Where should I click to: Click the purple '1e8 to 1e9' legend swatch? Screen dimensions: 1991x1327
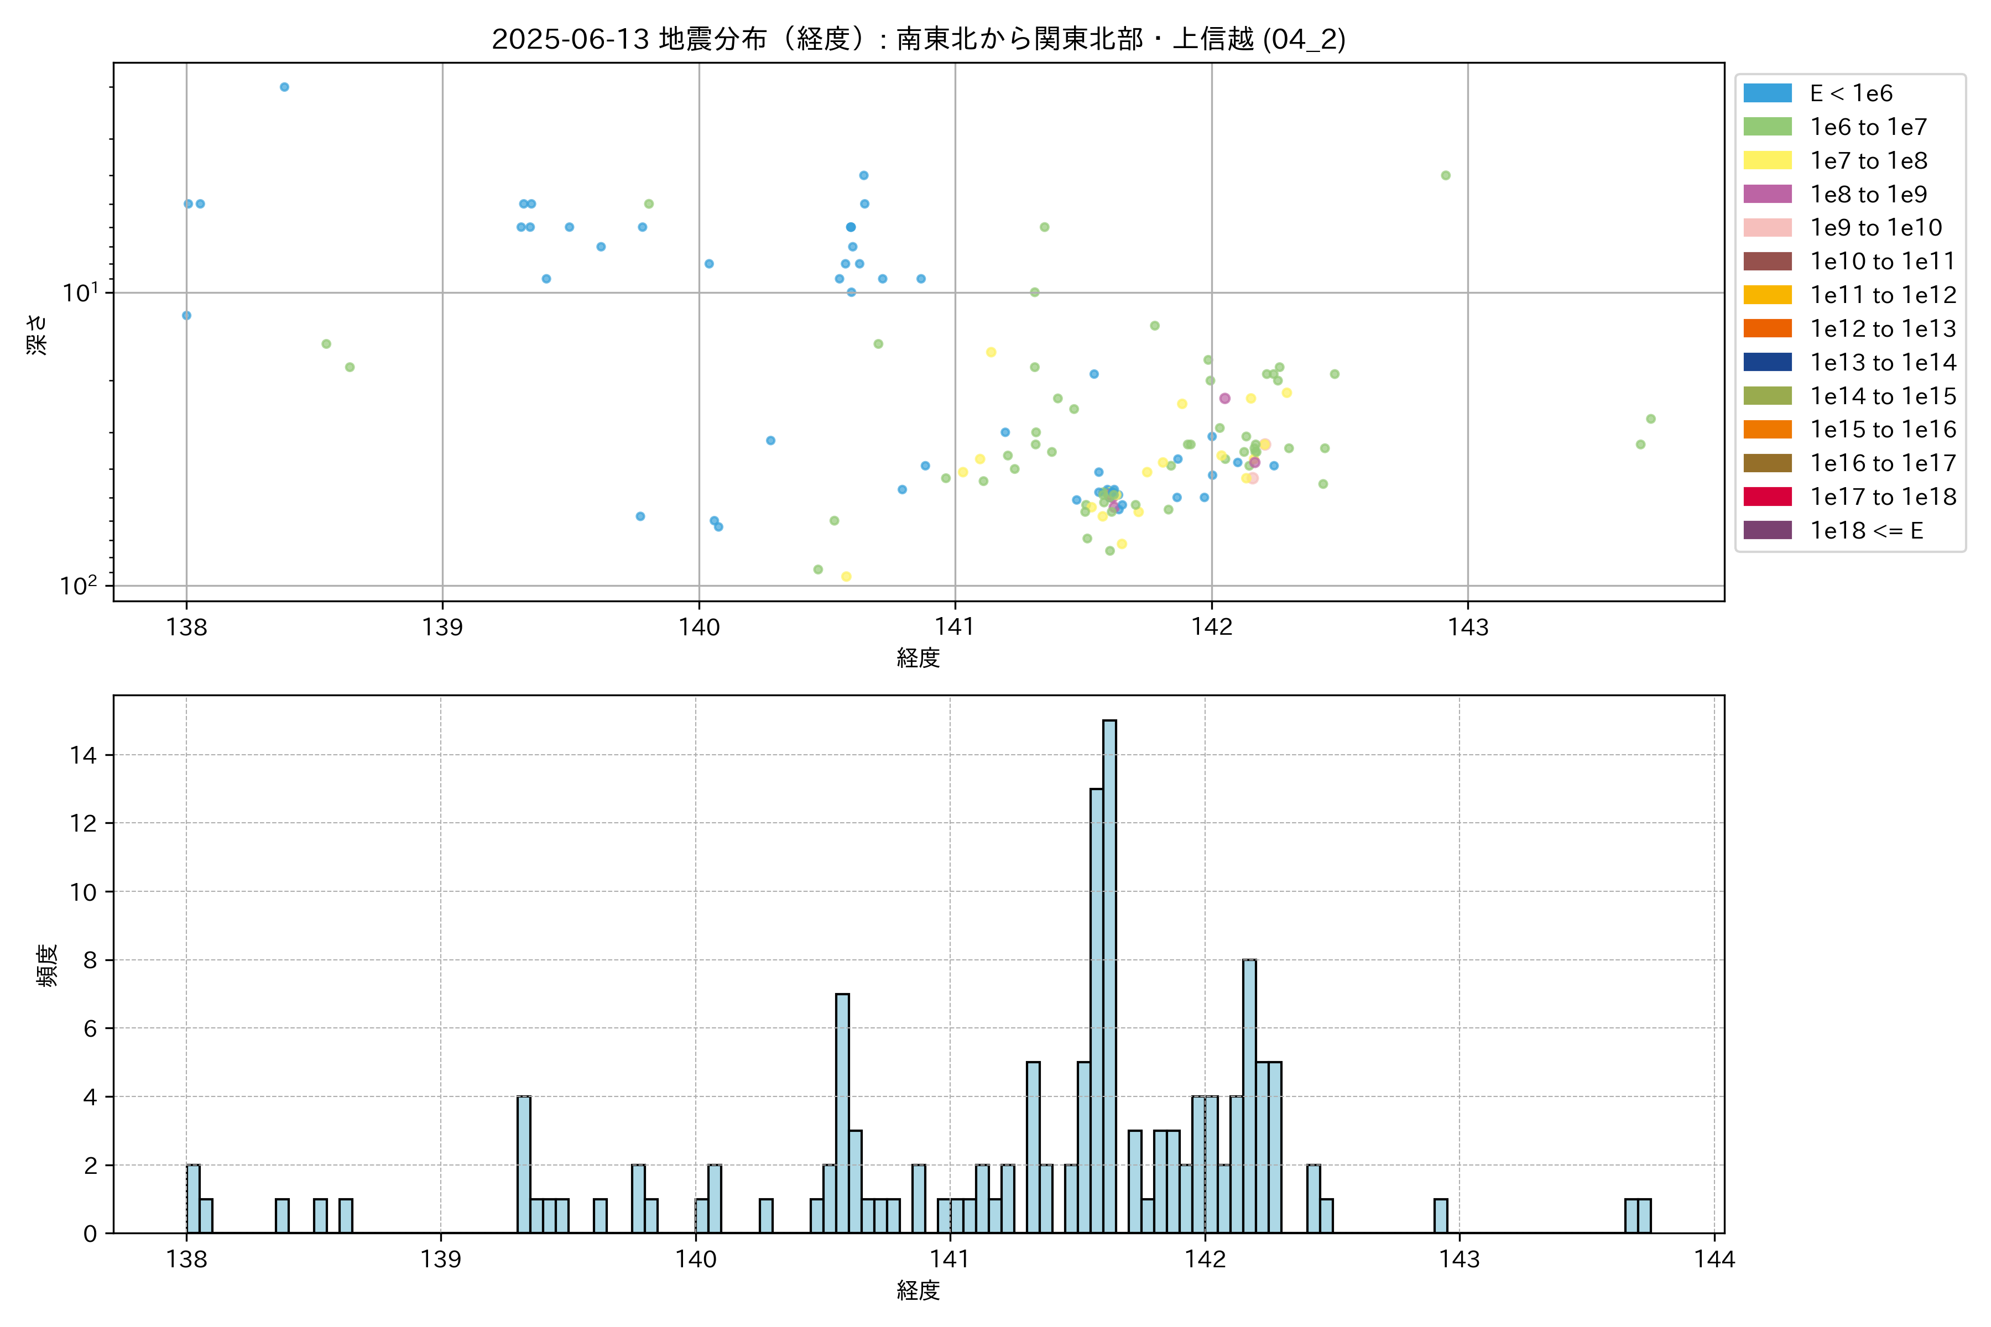[x=1766, y=194]
